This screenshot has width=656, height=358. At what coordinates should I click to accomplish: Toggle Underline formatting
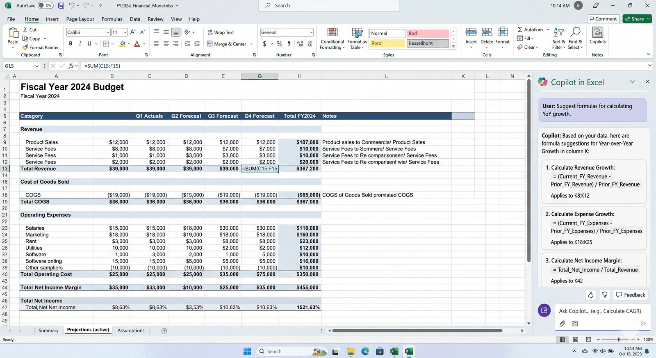[x=89, y=43]
